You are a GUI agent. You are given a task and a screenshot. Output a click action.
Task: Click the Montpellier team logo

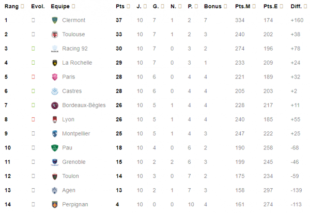pos(55,133)
